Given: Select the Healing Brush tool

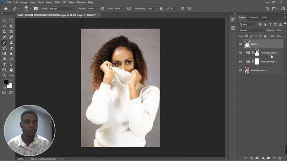Looking at the screenshot, I should click(11, 37).
